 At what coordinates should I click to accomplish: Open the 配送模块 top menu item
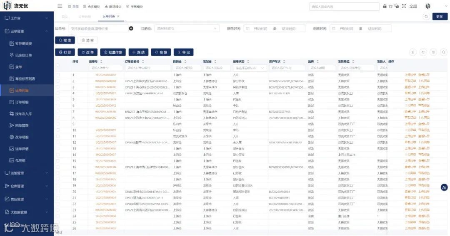pos(113,6)
